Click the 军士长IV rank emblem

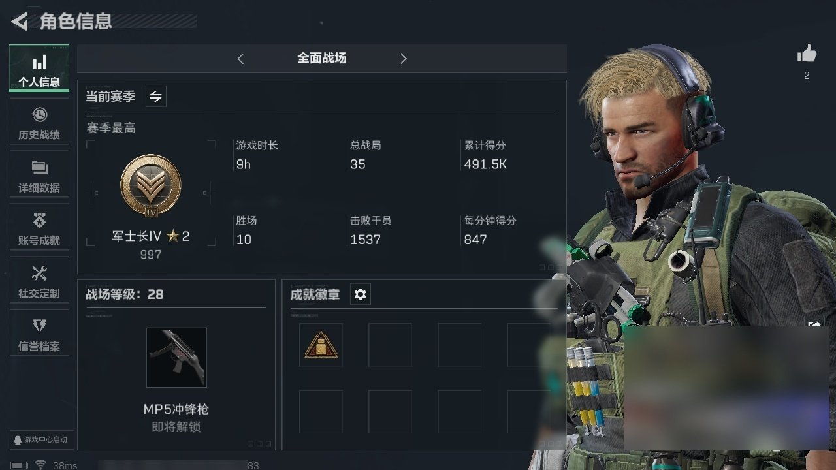(x=151, y=186)
